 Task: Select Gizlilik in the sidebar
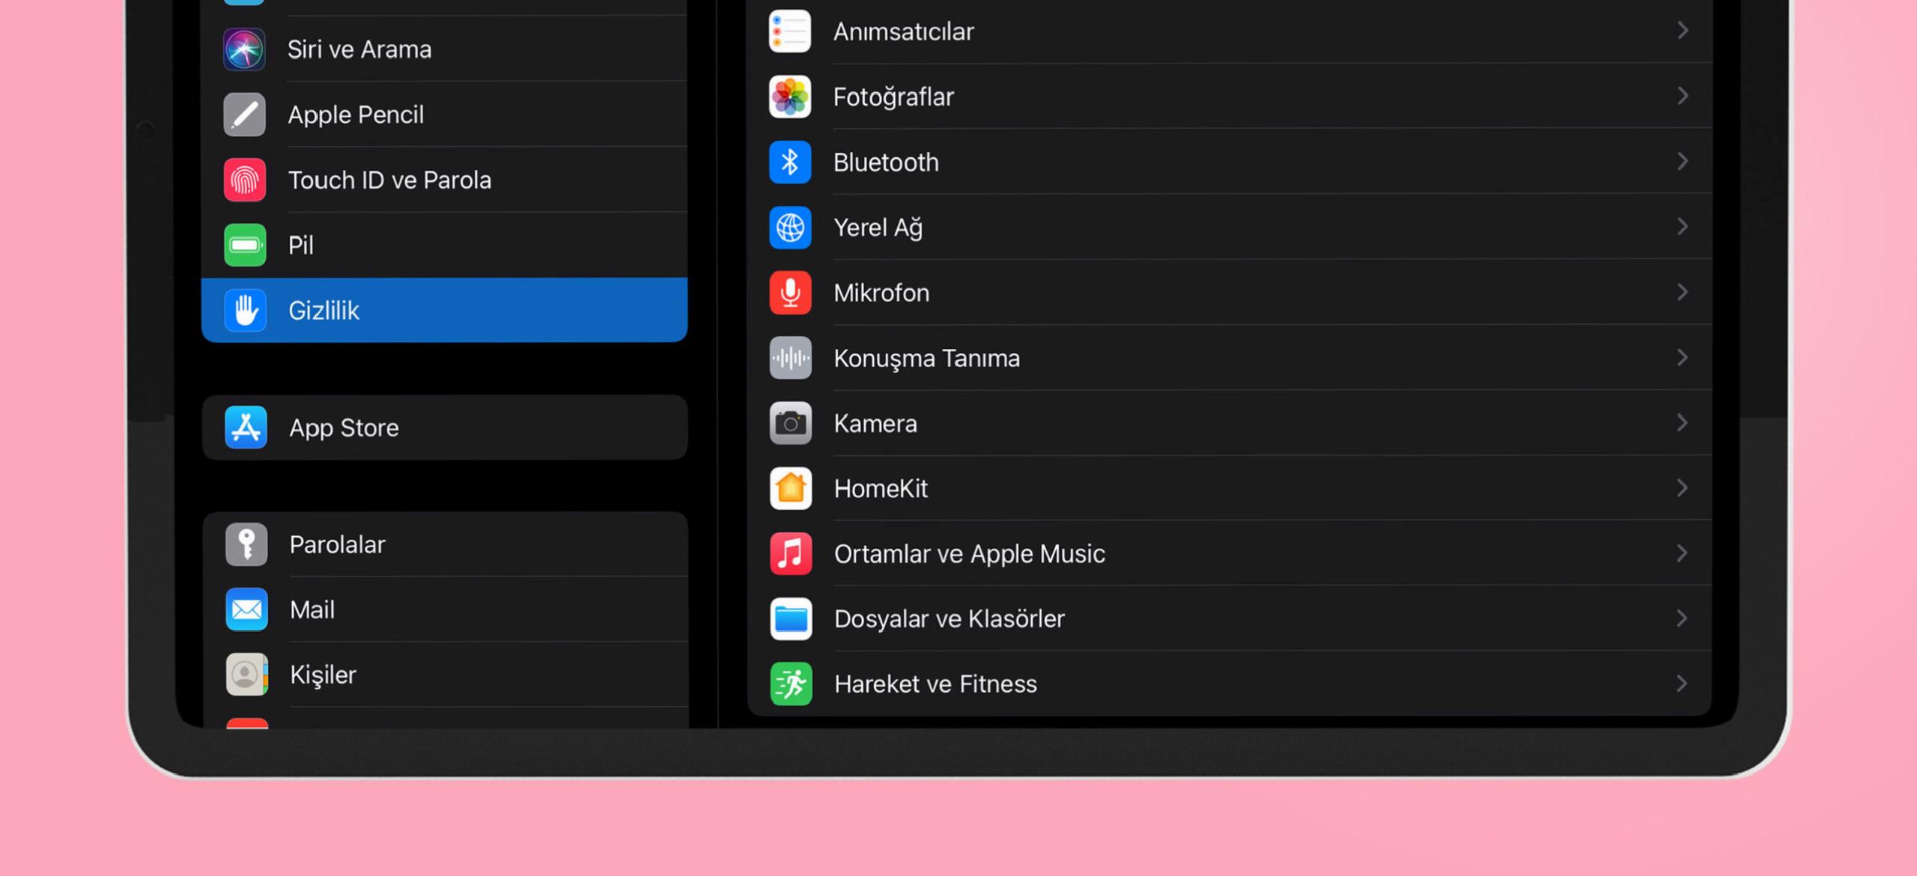point(445,310)
